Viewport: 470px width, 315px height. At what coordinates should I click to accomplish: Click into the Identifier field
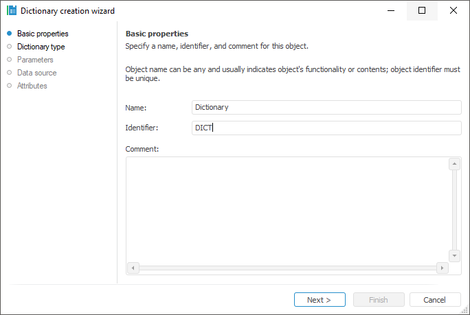coord(326,128)
